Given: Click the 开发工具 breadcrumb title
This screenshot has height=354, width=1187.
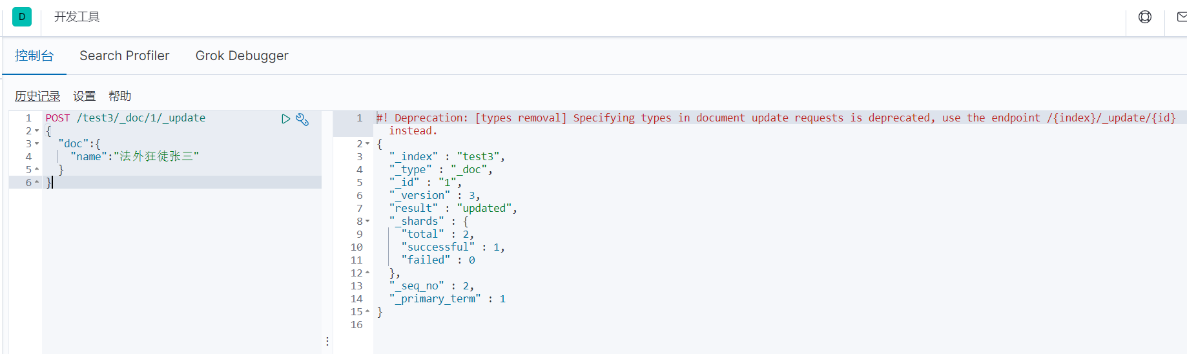Looking at the screenshot, I should point(77,17).
